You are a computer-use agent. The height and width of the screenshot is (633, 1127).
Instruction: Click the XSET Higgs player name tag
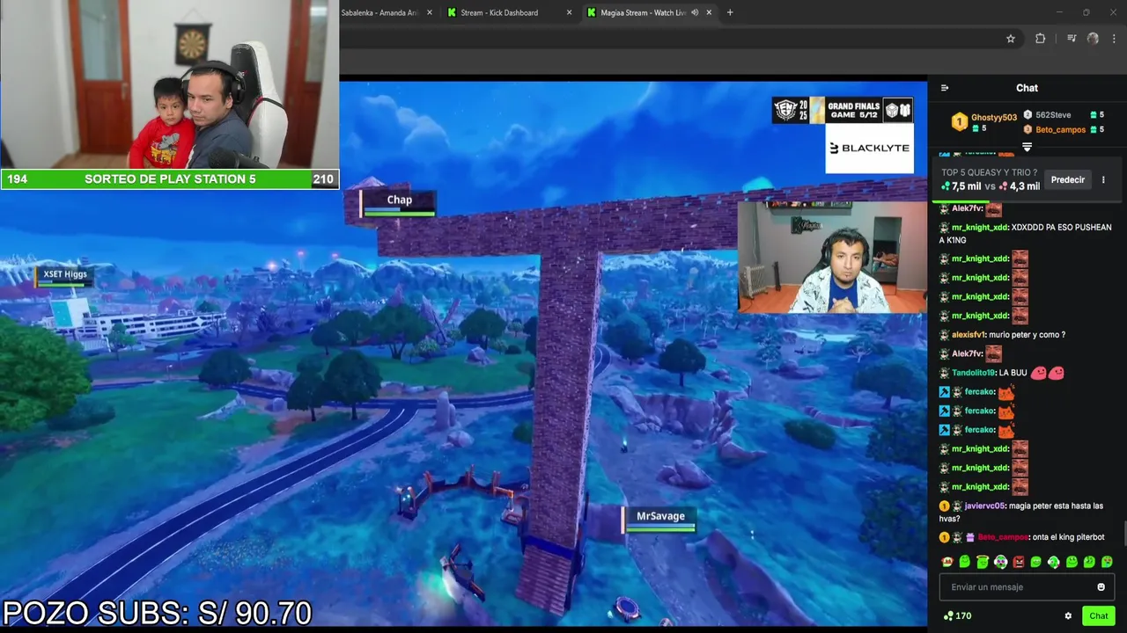(64, 275)
